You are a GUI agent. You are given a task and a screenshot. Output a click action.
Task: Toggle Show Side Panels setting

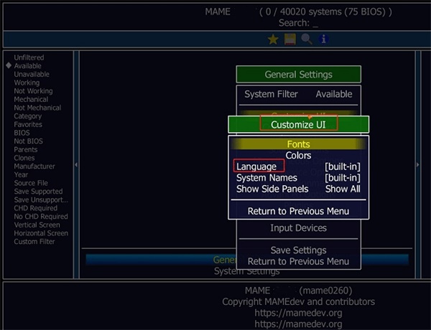(298, 189)
